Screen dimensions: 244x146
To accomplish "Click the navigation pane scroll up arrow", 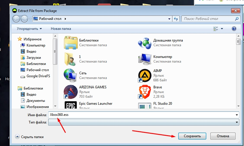I will tap(55, 36).
